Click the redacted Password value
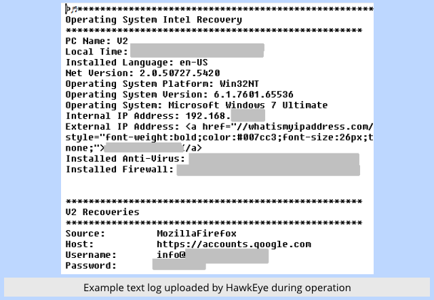 (x=179, y=264)
